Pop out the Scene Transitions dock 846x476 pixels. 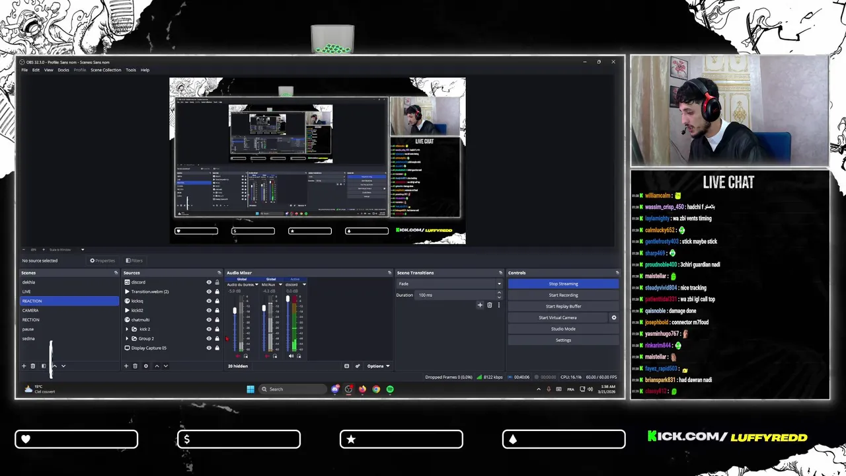pyautogui.click(x=500, y=272)
